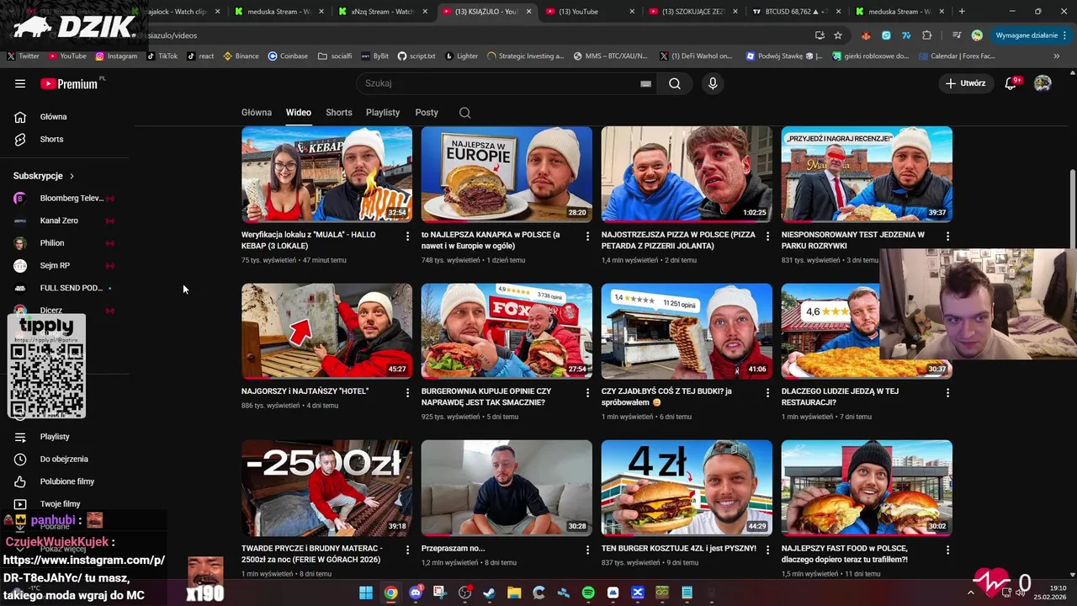
Task: Open the account avatar menu
Action: (x=1043, y=83)
